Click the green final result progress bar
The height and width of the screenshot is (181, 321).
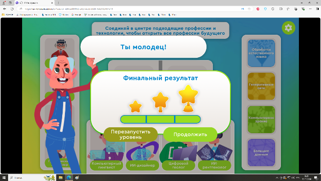coord(160,119)
